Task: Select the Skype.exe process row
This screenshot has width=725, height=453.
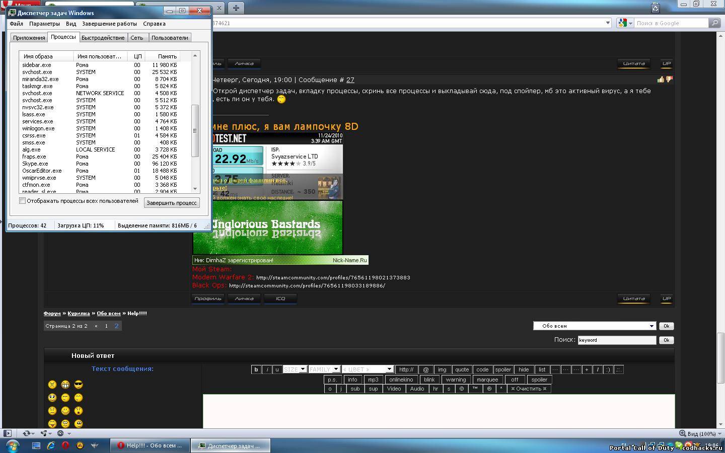Action: point(100,164)
